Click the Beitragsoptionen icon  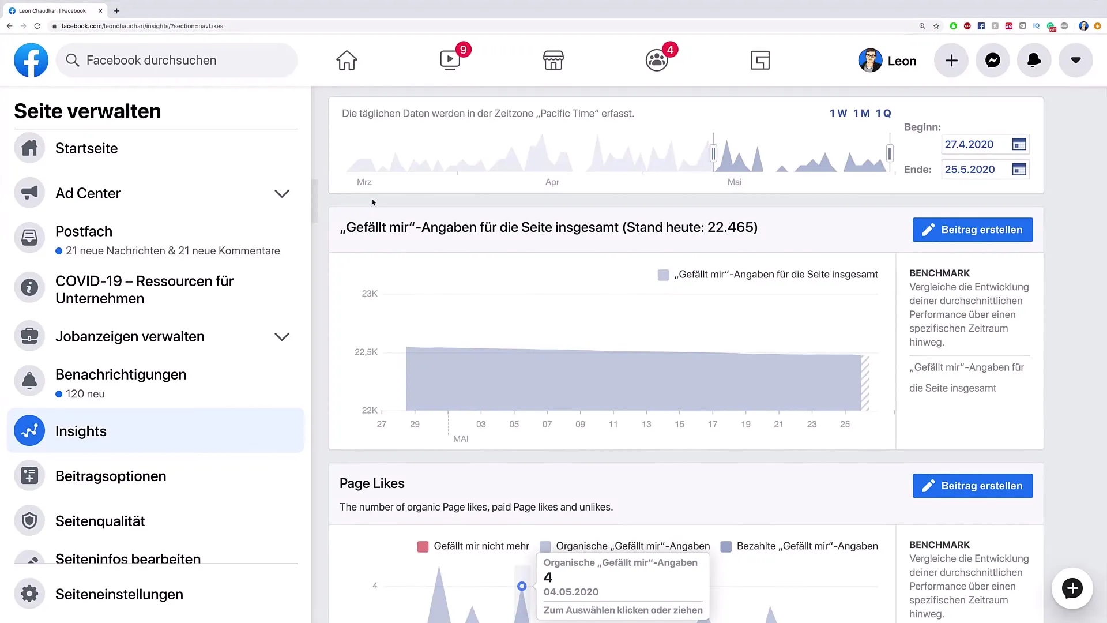(29, 475)
